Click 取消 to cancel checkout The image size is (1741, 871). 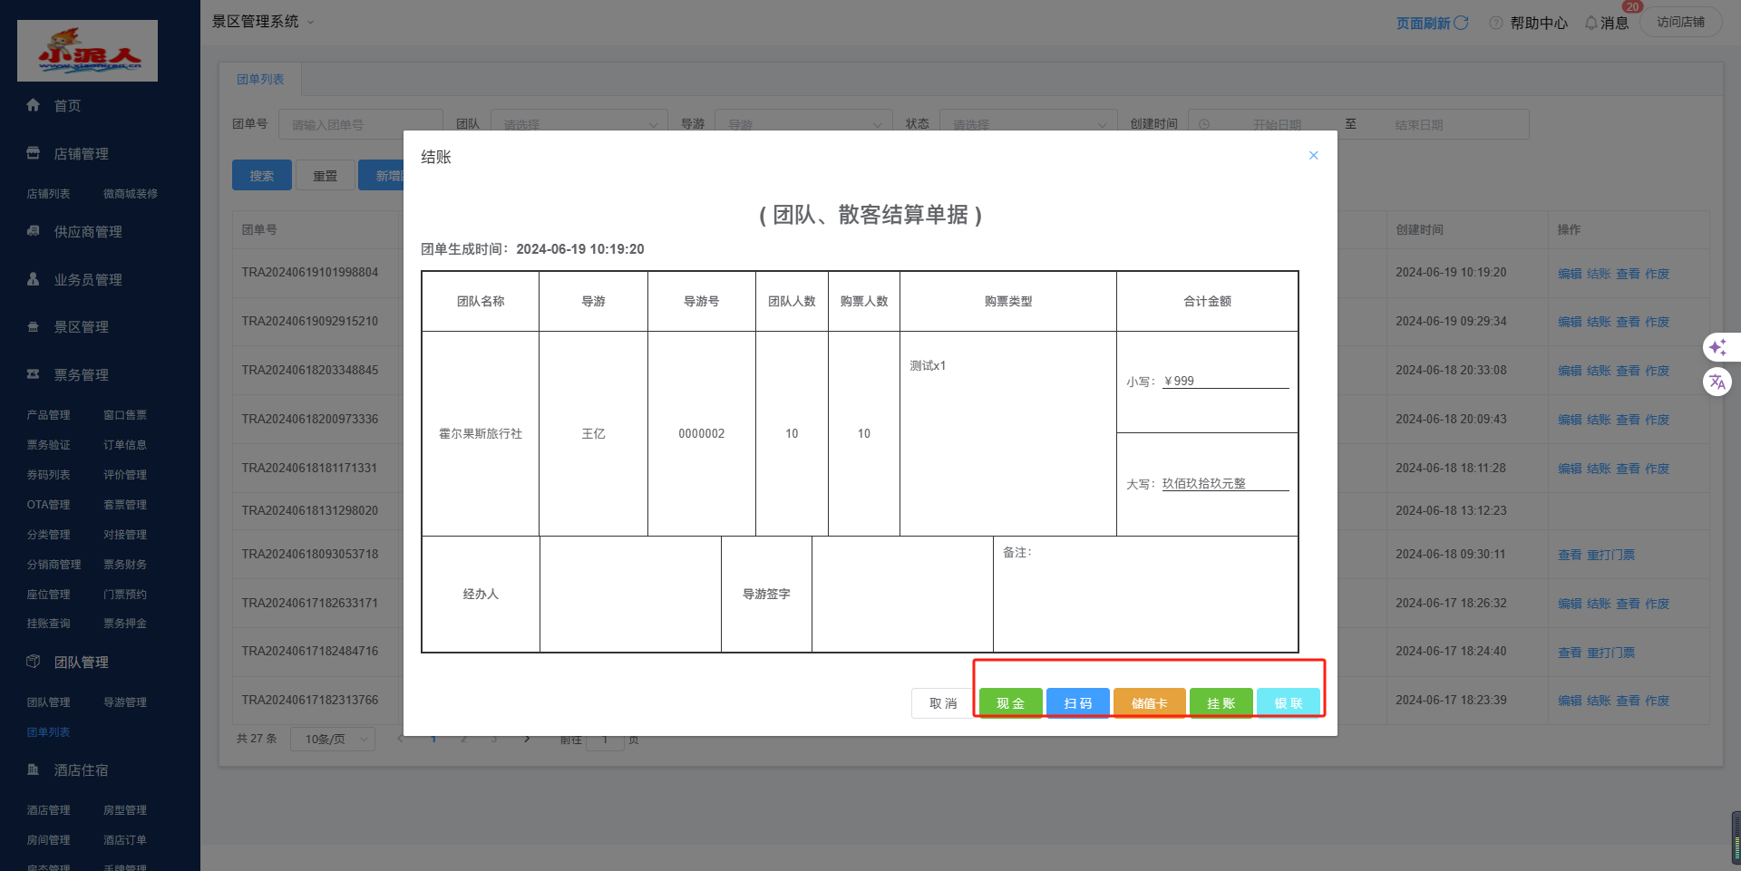coord(942,703)
